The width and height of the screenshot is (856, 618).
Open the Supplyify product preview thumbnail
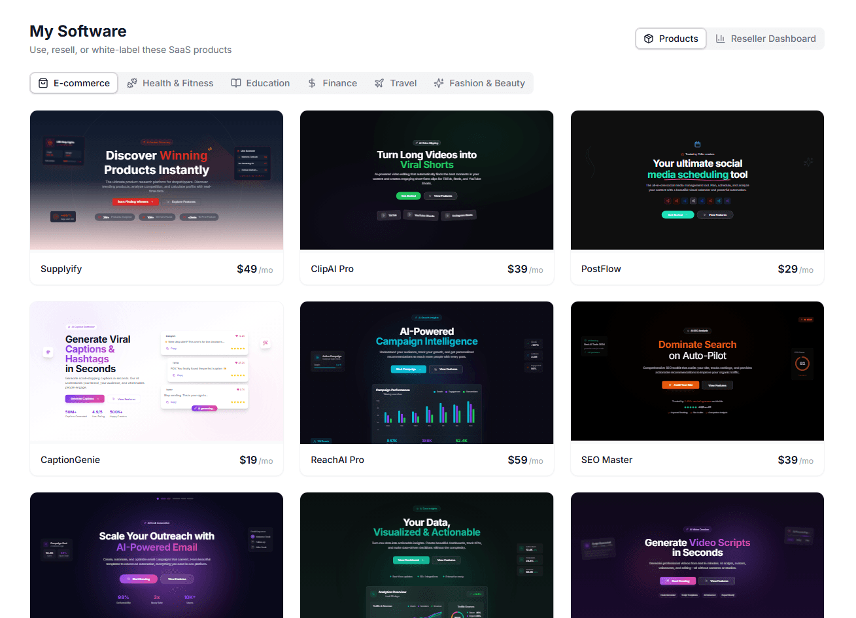[156, 180]
